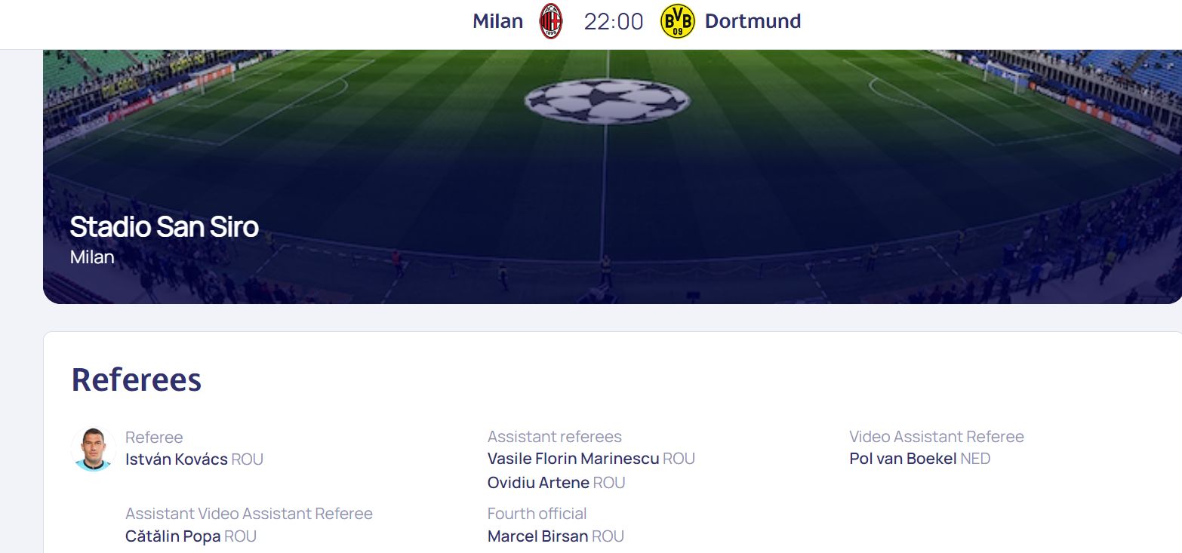Select the Stadio San Siro title
This screenshot has width=1182, height=553.
tap(164, 226)
